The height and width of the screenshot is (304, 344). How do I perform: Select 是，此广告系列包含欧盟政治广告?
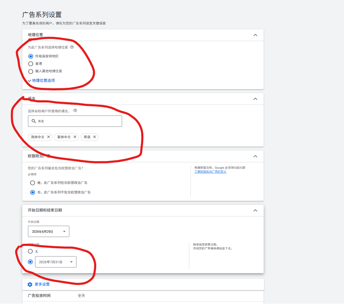33,183
